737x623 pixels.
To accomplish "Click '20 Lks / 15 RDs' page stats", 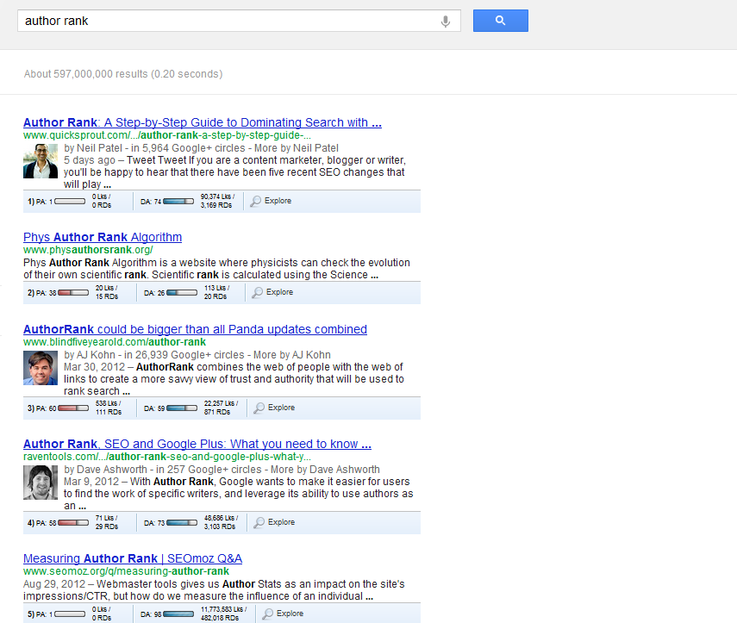I will 107,292.
